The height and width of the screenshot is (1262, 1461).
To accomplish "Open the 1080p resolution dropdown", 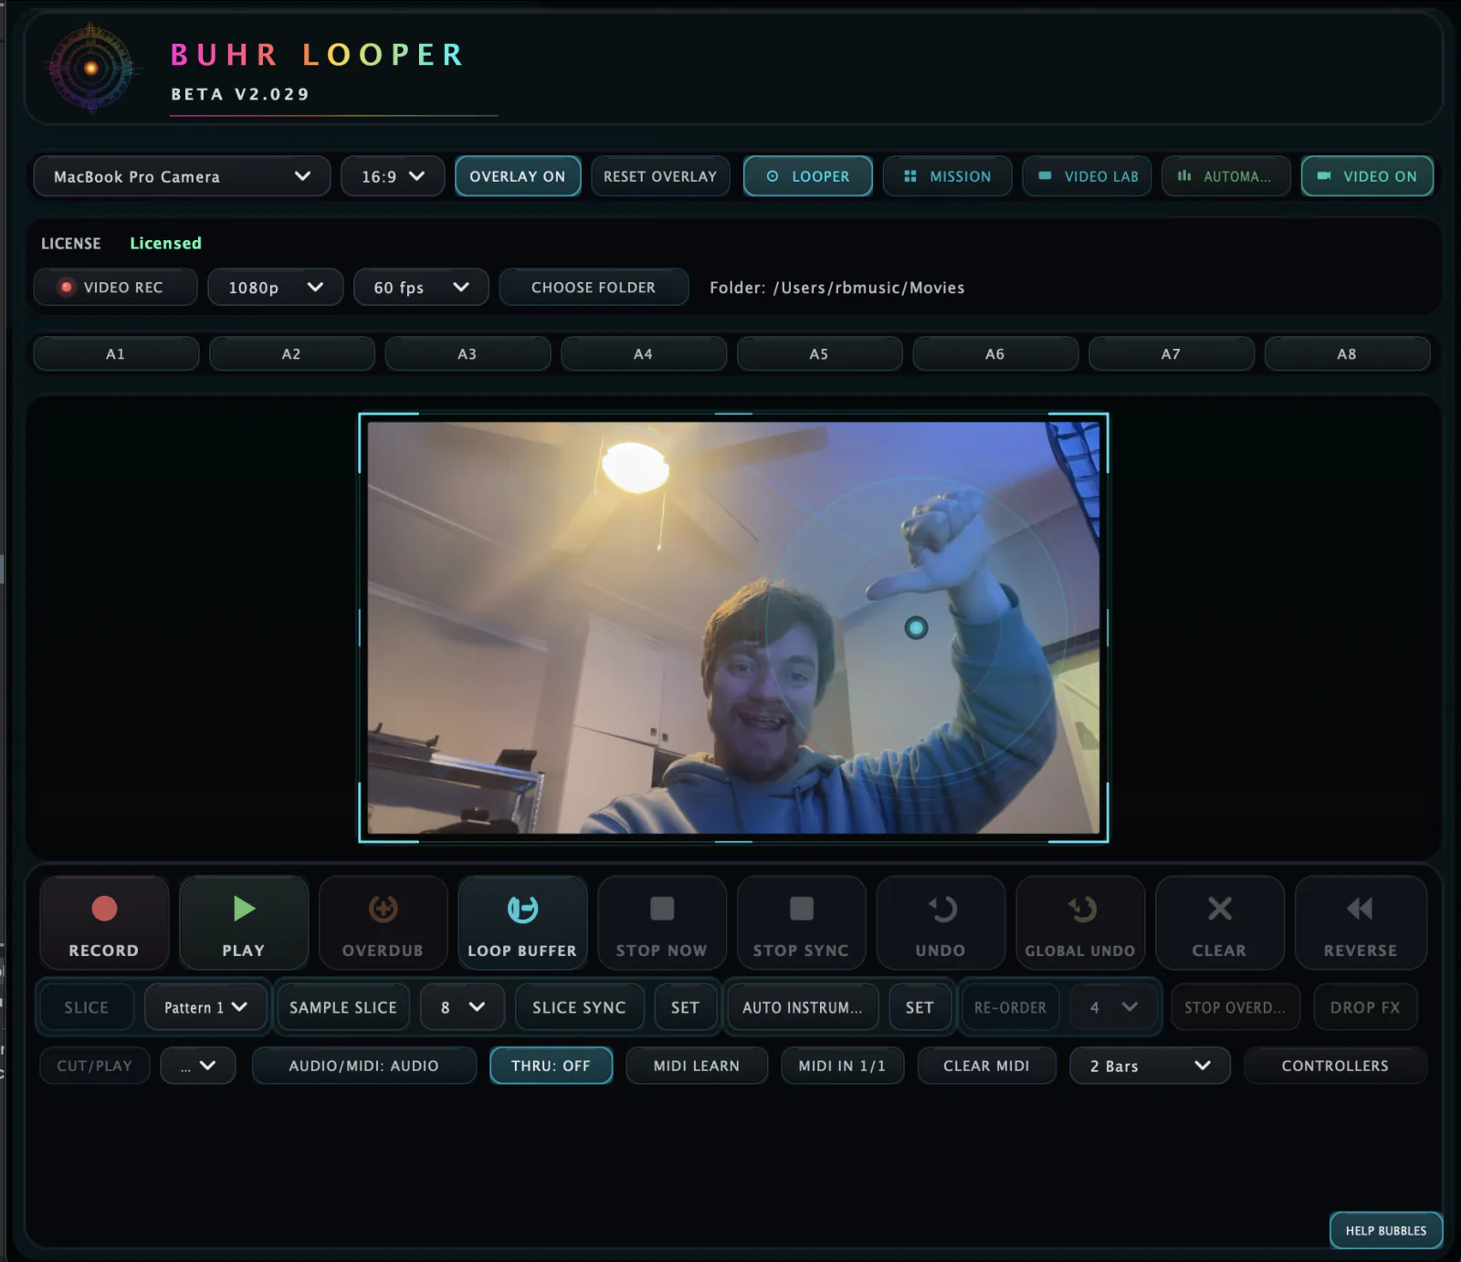I will click(275, 287).
